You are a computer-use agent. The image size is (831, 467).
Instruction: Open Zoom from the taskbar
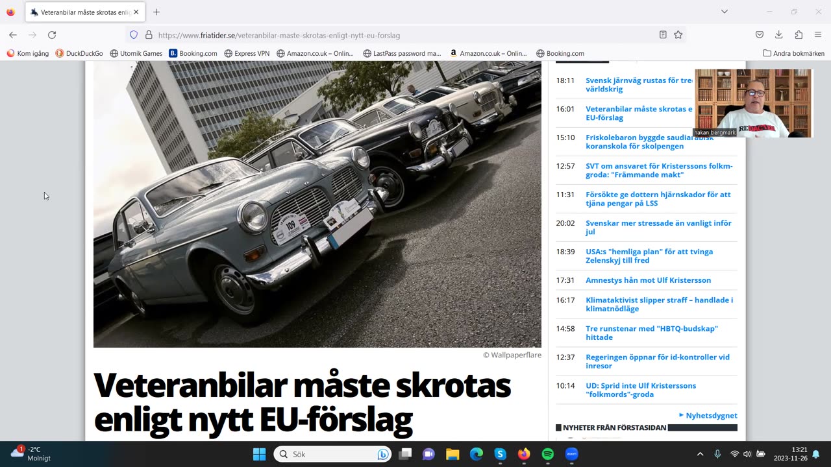point(571,454)
